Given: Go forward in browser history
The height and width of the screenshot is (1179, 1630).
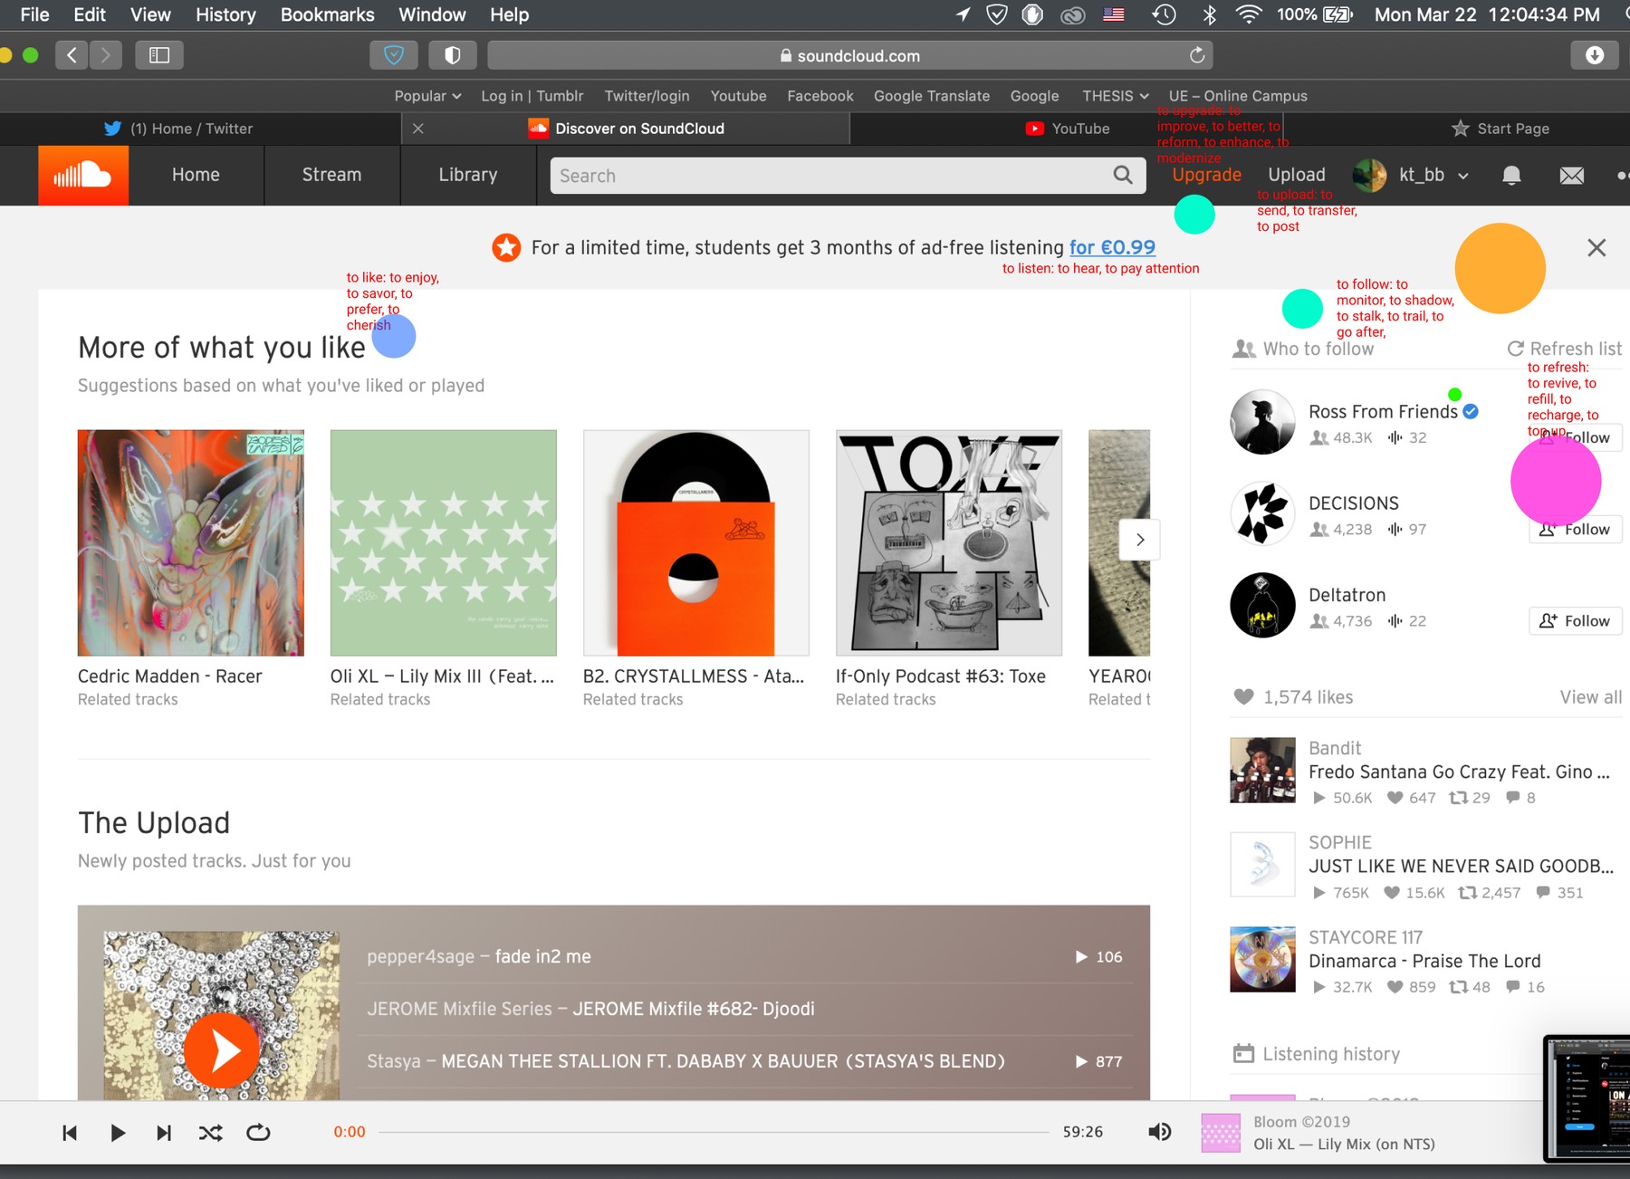Looking at the screenshot, I should coord(106,55).
